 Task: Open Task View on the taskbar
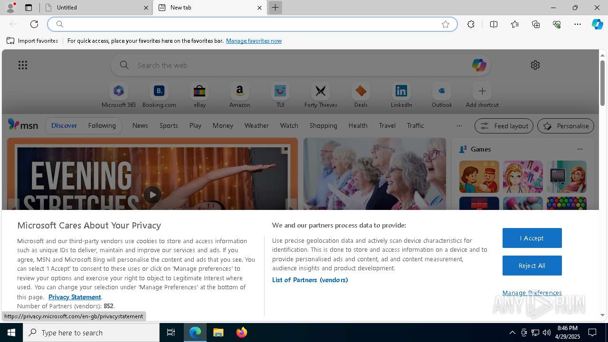(x=171, y=332)
